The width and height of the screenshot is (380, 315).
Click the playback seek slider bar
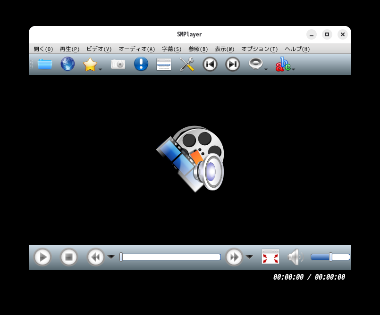[170, 257]
